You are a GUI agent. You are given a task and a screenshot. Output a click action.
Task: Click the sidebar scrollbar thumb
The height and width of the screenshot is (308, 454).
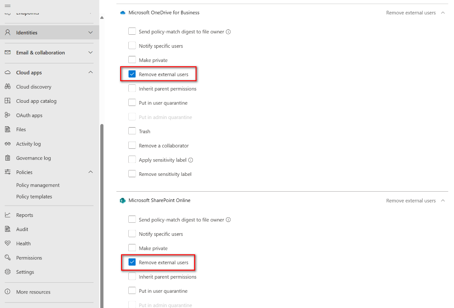pos(102,216)
